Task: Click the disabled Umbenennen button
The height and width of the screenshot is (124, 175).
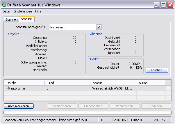Action: [x=93, y=106]
